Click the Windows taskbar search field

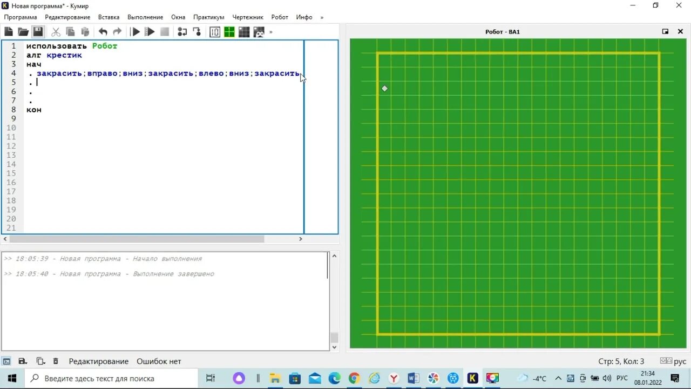pyautogui.click(x=112, y=378)
